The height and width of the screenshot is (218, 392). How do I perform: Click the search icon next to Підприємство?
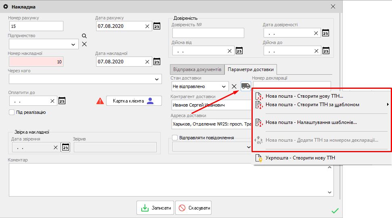click(84, 36)
